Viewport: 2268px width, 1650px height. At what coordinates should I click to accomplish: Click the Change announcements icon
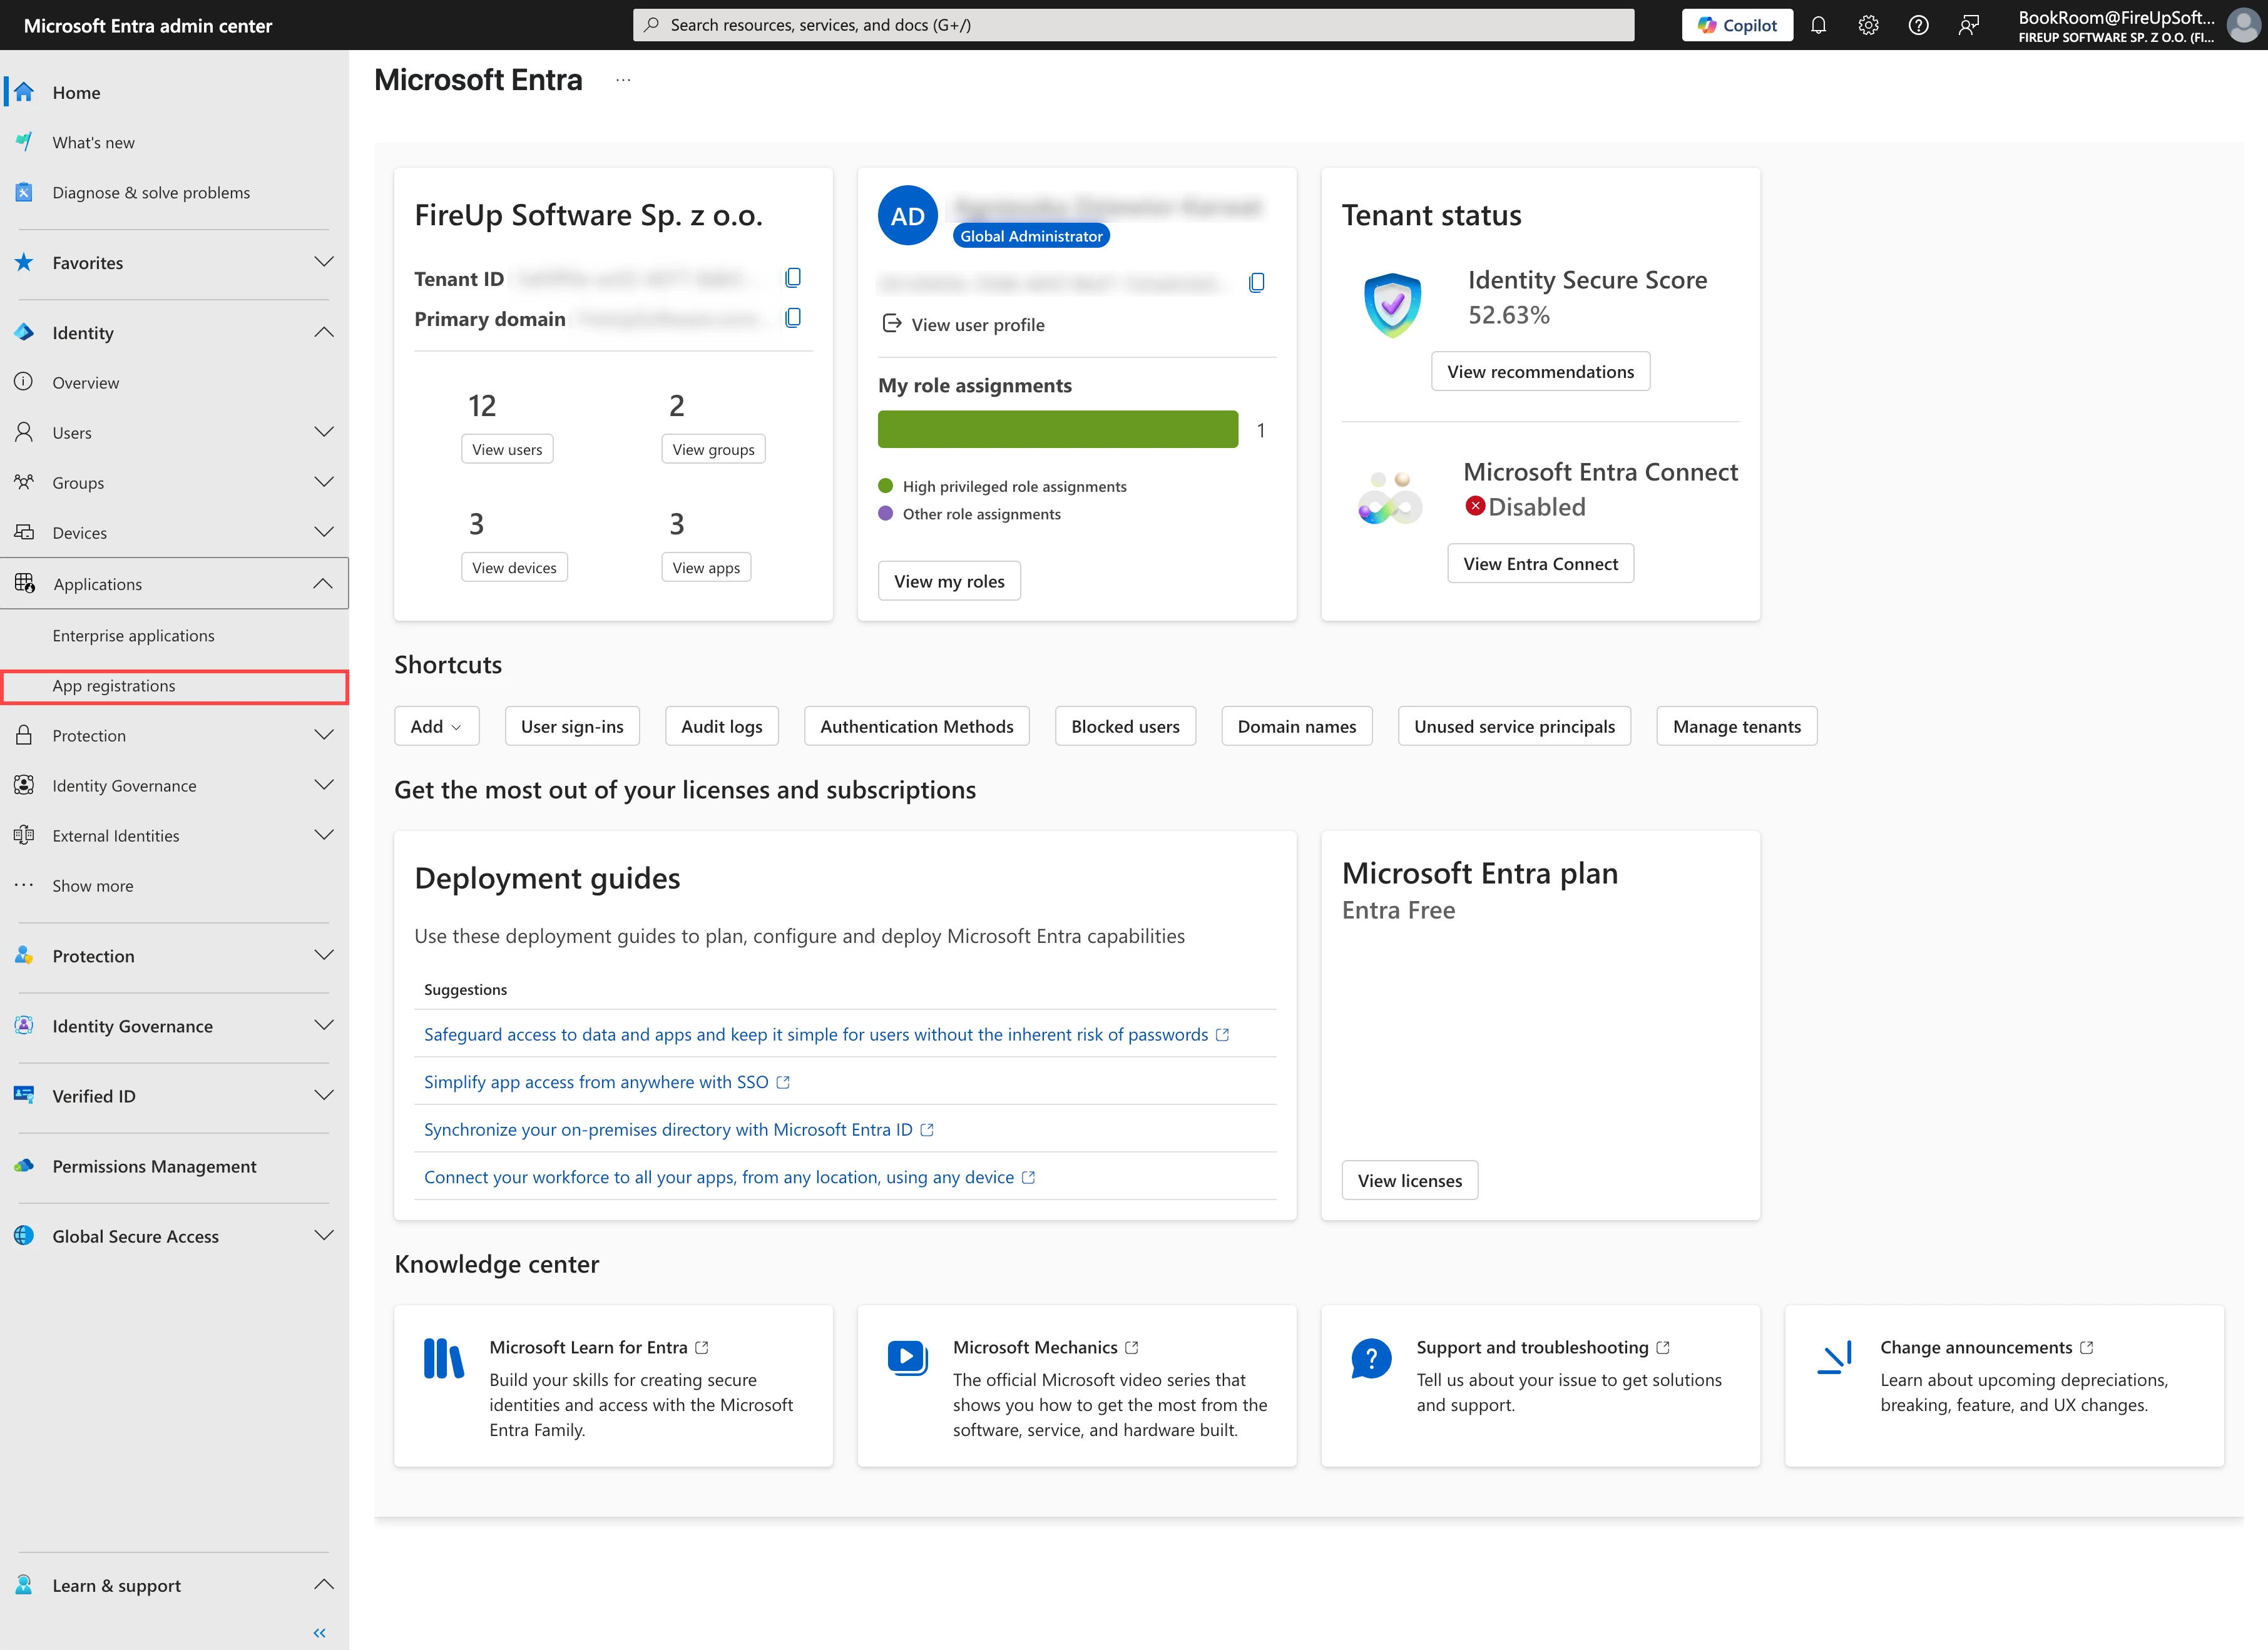point(1835,1357)
